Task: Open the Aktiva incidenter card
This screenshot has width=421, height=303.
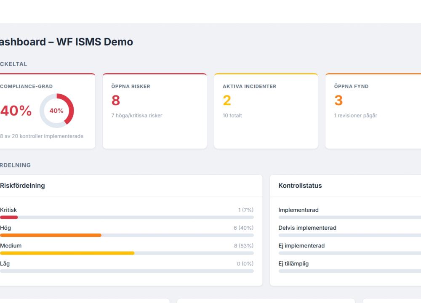Action: pyautogui.click(x=266, y=111)
